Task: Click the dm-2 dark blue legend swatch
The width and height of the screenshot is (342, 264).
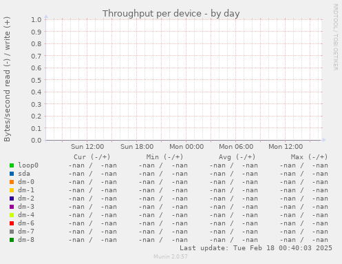Action: tap(12, 199)
